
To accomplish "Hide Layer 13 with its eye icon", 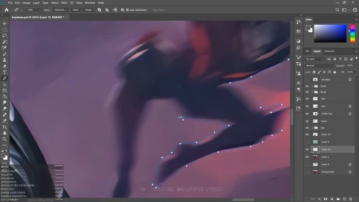I will coord(307,150).
